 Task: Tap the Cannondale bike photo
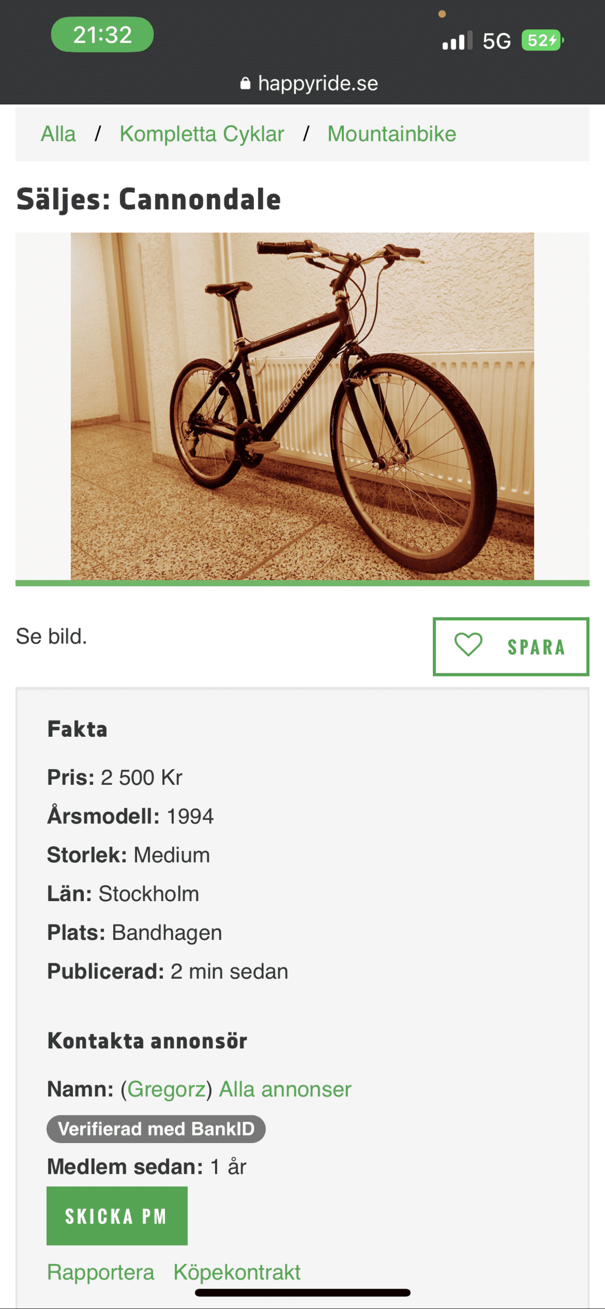tap(302, 406)
